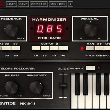Toggle the third Output 2 button, first 30
Viewport: 110px width, 110px height.
coord(54,48)
